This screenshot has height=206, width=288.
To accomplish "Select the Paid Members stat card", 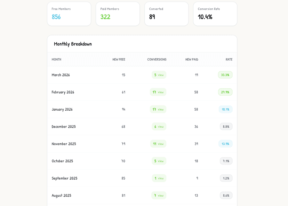I will (x=118, y=14).
